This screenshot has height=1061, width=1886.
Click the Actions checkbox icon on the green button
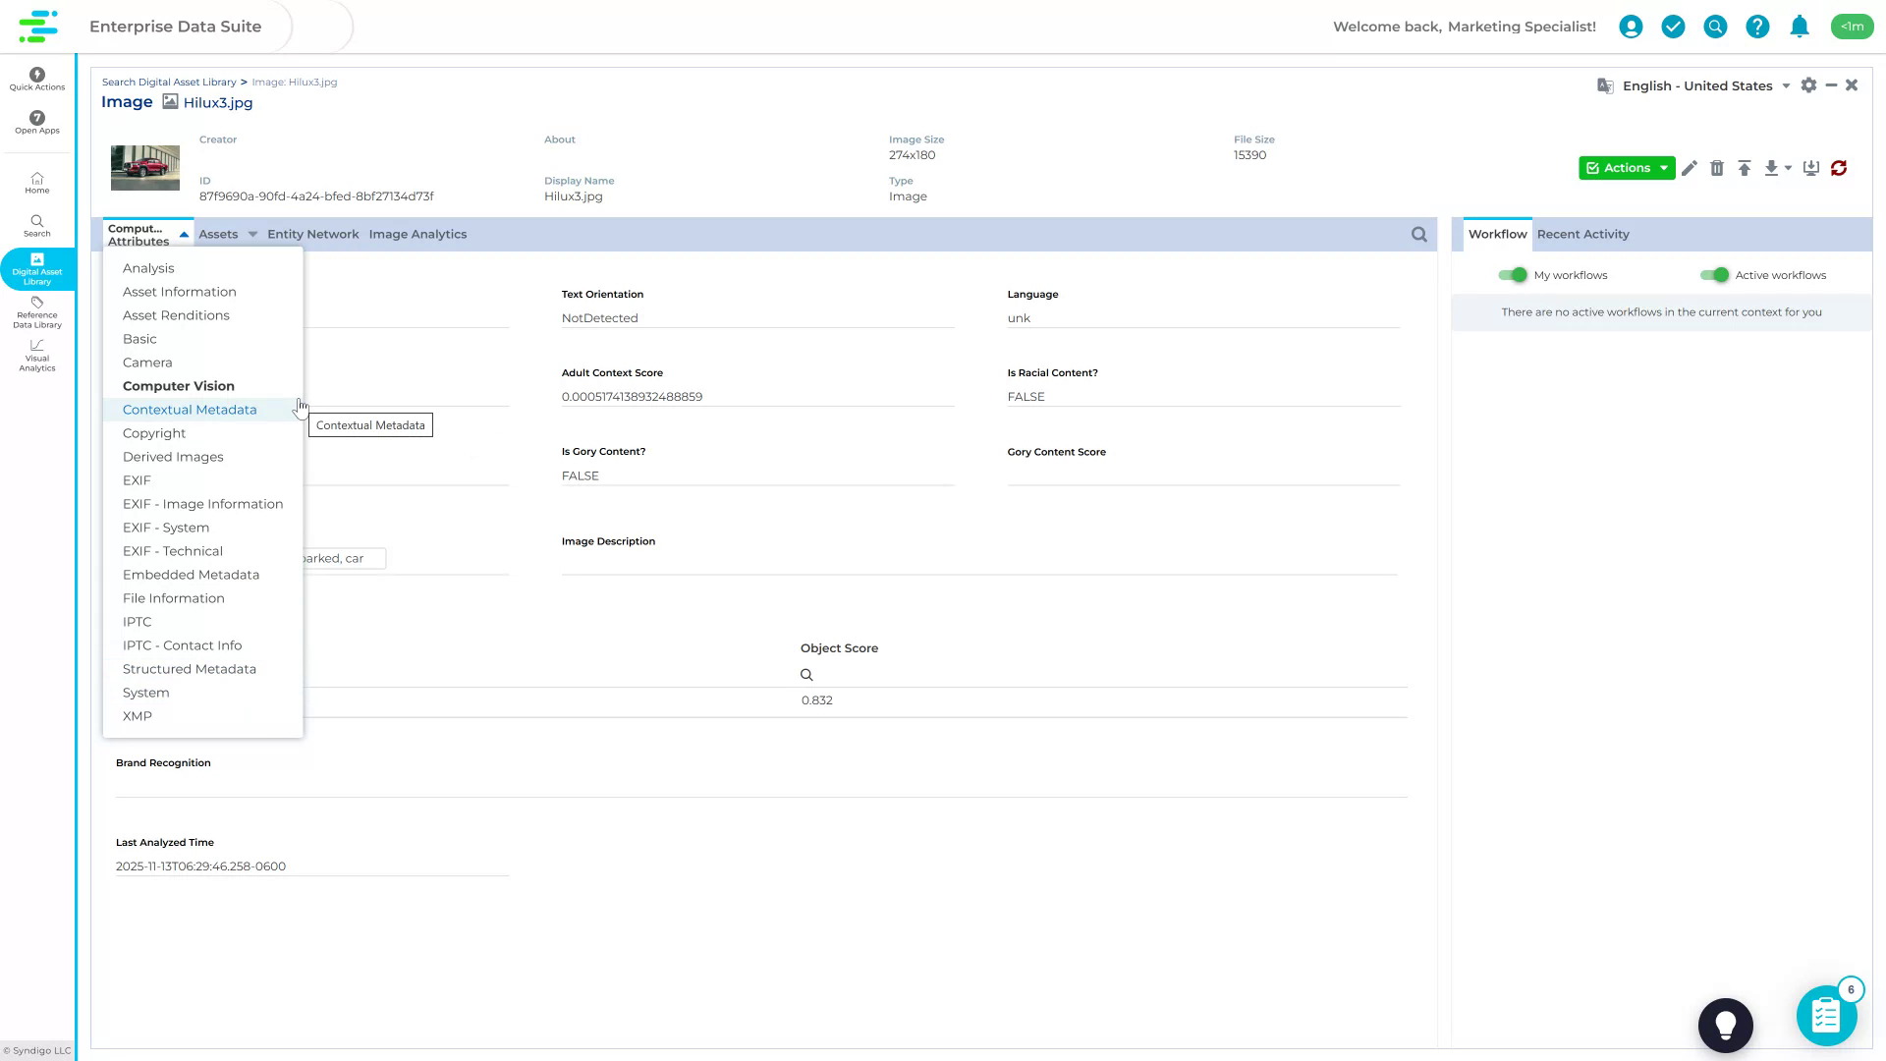1593,168
